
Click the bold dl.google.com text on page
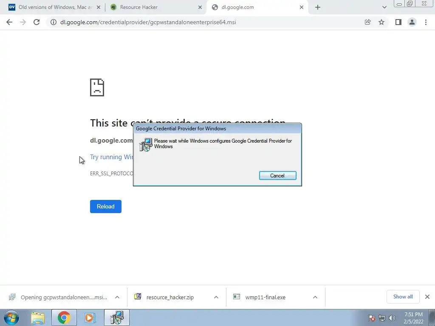tap(111, 141)
